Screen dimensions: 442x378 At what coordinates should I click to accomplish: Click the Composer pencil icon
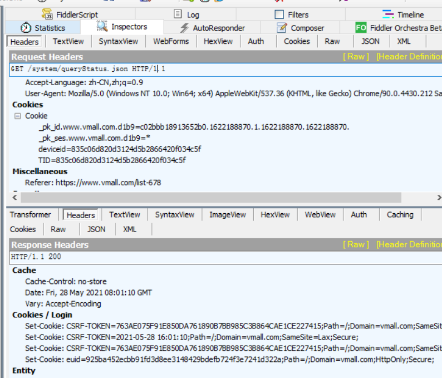281,28
